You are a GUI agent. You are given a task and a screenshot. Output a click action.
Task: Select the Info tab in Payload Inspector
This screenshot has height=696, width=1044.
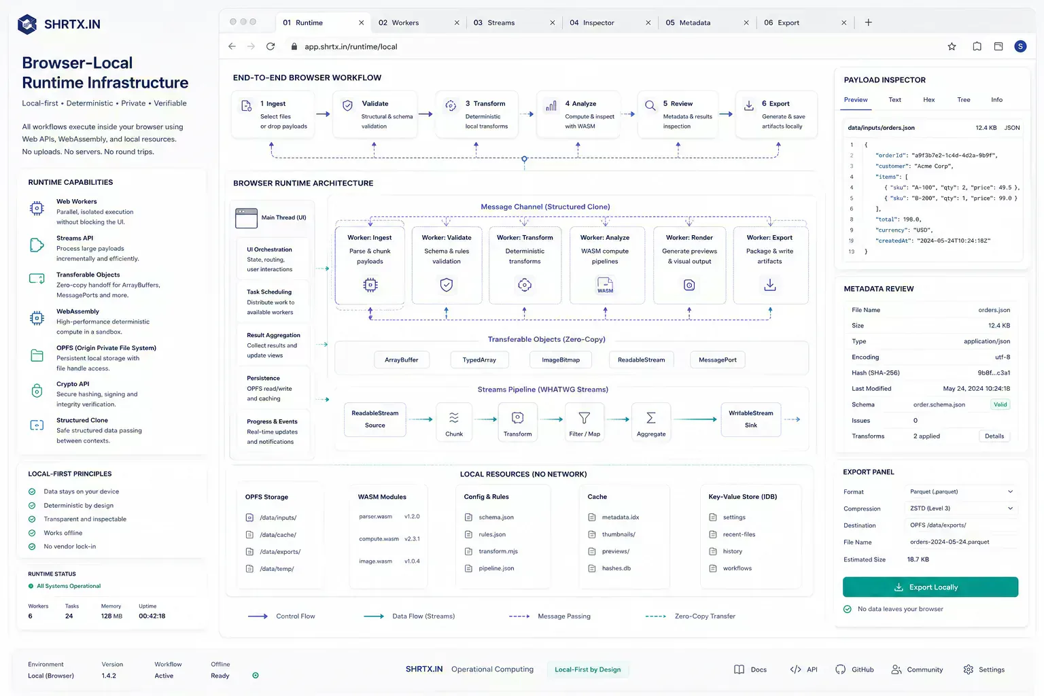[996, 100]
